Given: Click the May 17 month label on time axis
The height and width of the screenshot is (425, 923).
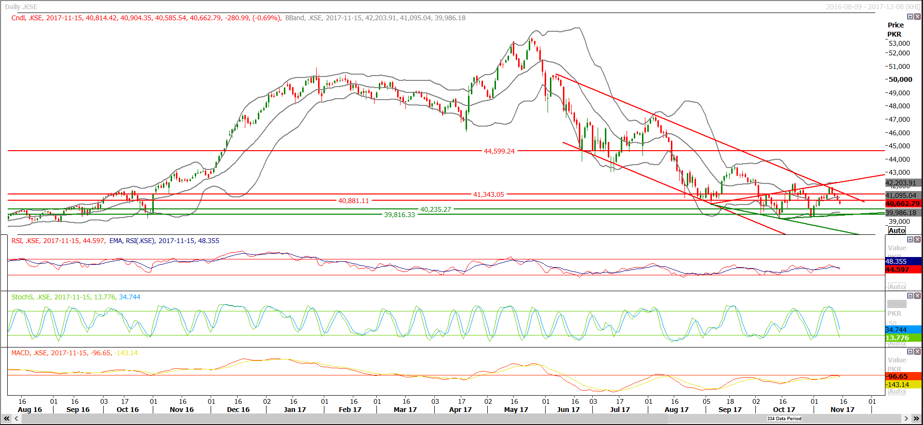Looking at the screenshot, I should point(516,410).
